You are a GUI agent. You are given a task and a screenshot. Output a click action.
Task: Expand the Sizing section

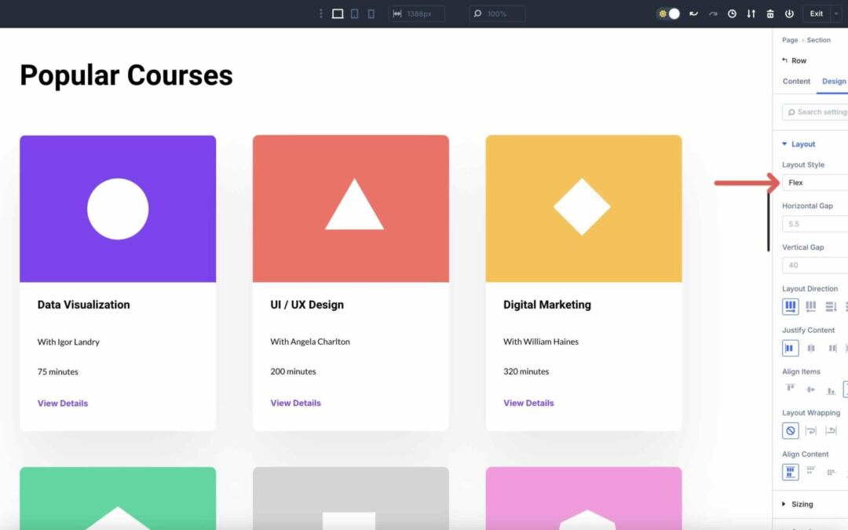[x=799, y=503]
